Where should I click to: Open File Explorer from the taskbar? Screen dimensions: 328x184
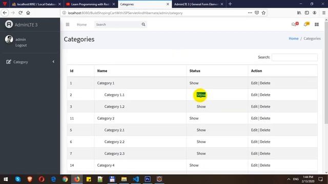pos(124,179)
